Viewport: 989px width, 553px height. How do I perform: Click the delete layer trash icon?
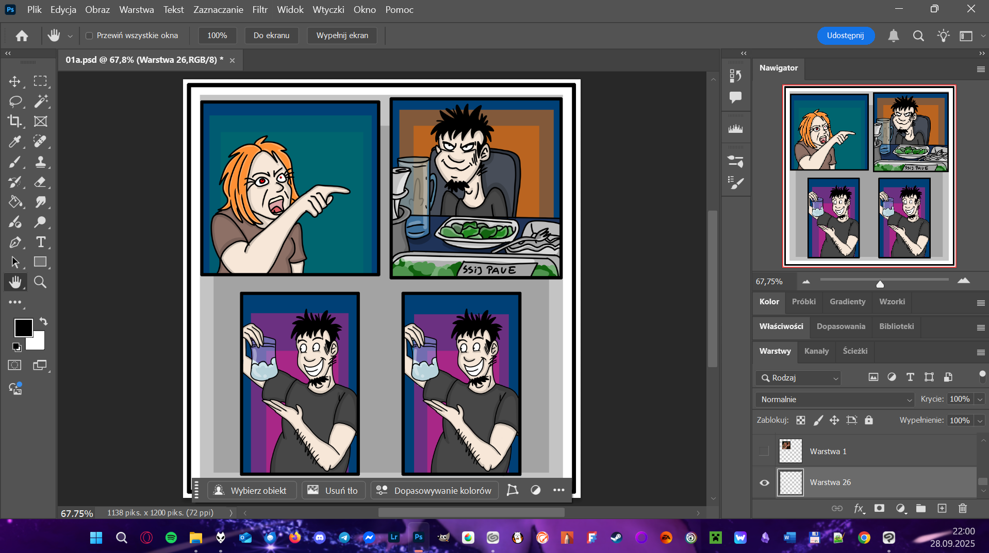(962, 508)
